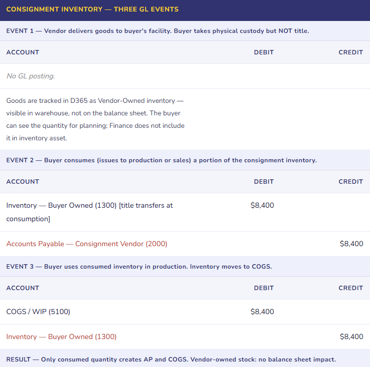This screenshot has height=367, width=370.
Task: Click the CREDIT column header under Event 3
Action: coord(351,288)
